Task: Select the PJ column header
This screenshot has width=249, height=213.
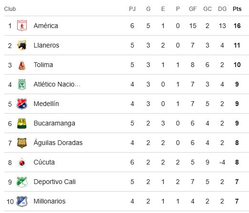Action: click(132, 9)
